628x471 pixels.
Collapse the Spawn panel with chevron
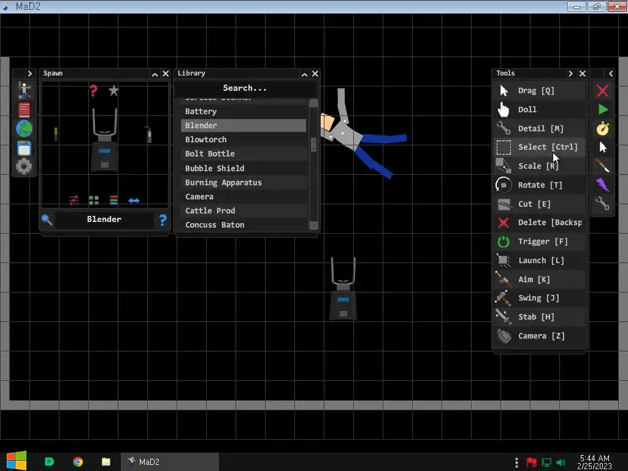(x=155, y=74)
